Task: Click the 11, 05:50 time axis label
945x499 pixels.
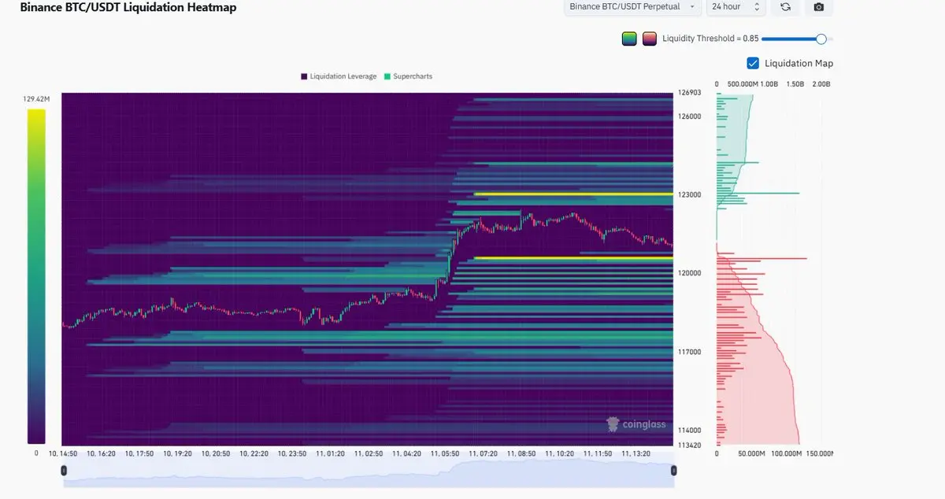Action: (x=445, y=454)
